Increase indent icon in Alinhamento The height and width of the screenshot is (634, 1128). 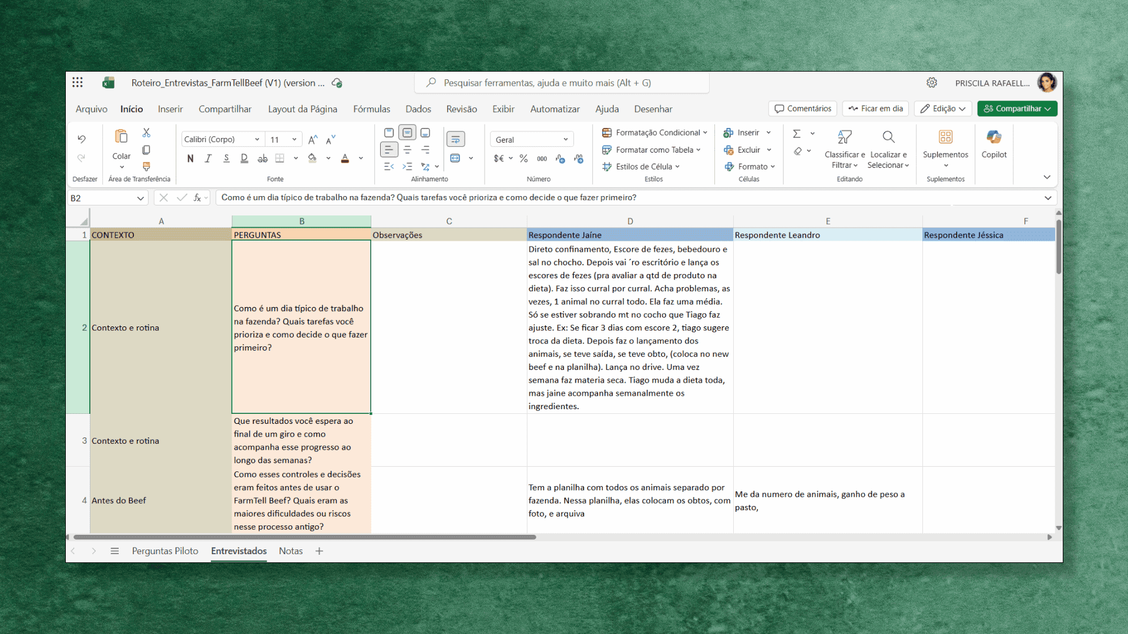coord(407,167)
